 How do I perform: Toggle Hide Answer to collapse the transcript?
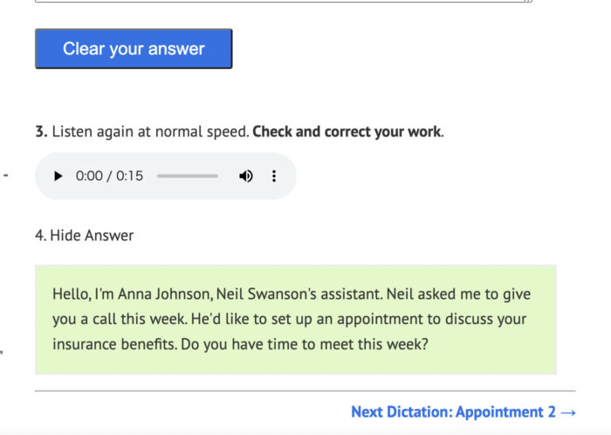pos(92,236)
